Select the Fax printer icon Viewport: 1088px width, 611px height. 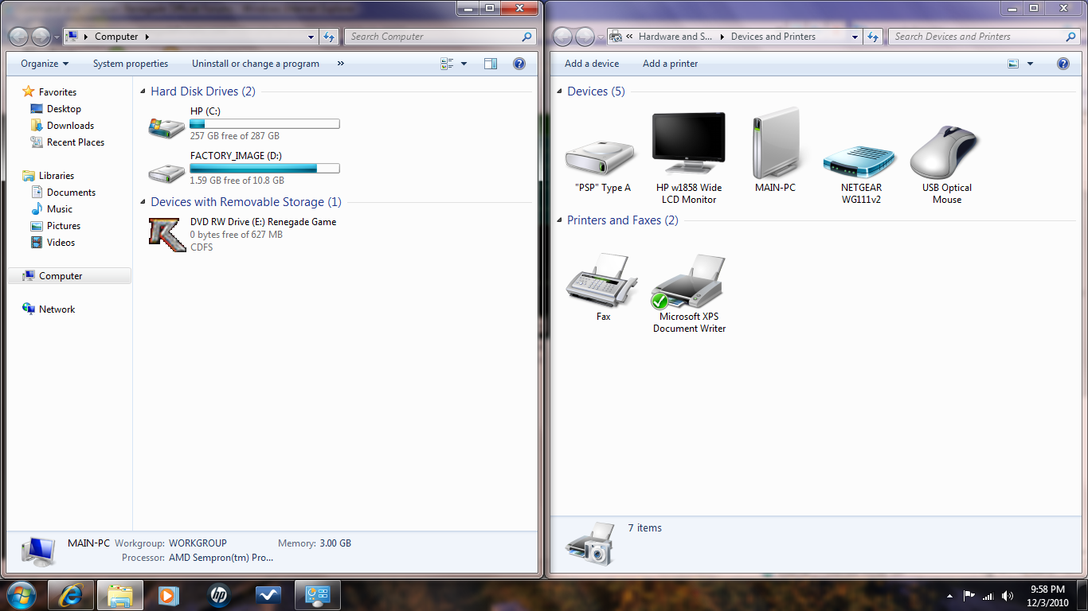pos(603,282)
